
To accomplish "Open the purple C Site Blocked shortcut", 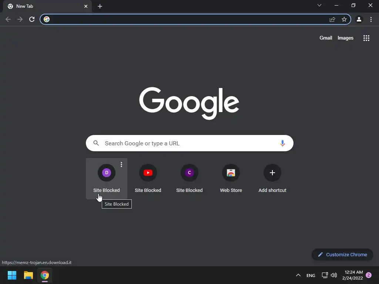I will point(189,179).
